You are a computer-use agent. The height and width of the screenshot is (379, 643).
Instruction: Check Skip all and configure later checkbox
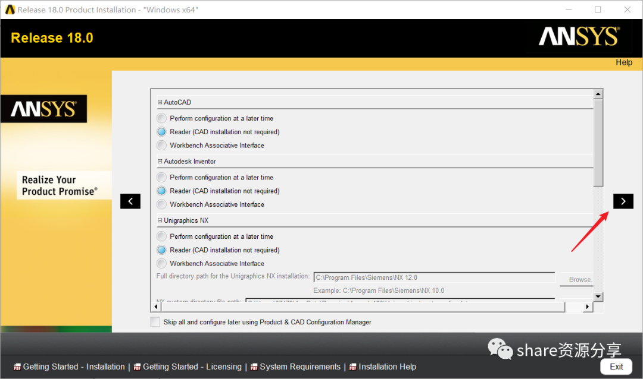coord(155,322)
